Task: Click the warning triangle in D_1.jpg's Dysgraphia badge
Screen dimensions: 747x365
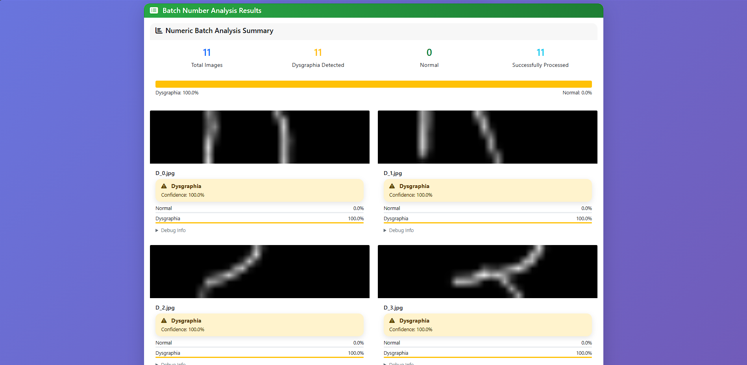Action: pyautogui.click(x=392, y=186)
